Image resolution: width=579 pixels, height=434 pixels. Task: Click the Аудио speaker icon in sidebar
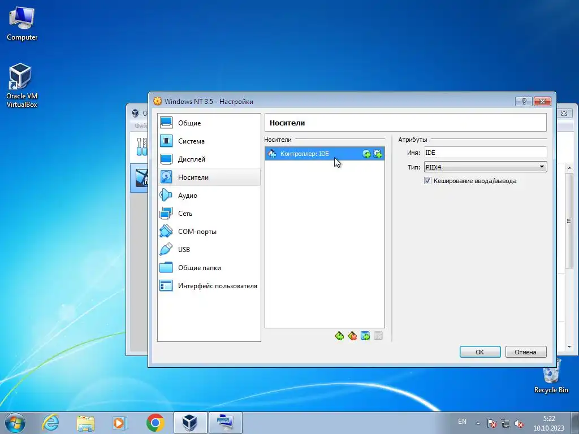166,195
